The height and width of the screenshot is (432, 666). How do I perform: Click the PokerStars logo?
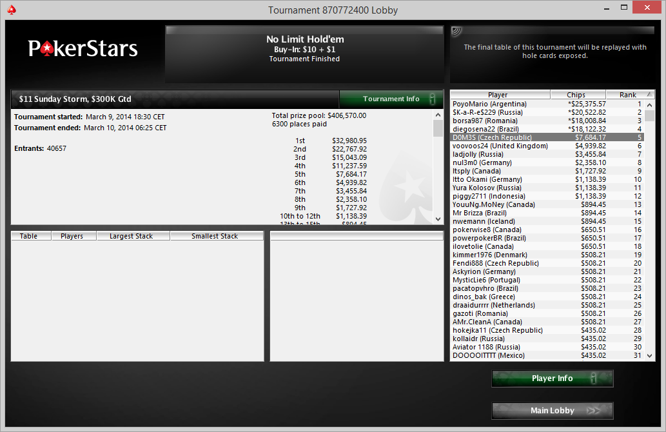click(83, 48)
